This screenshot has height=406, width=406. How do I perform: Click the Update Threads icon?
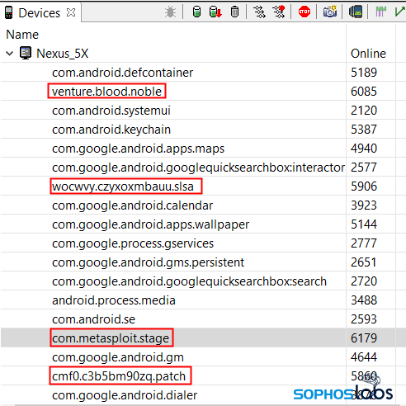coord(259,12)
